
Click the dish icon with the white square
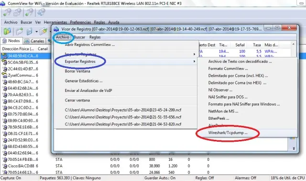point(17,13)
